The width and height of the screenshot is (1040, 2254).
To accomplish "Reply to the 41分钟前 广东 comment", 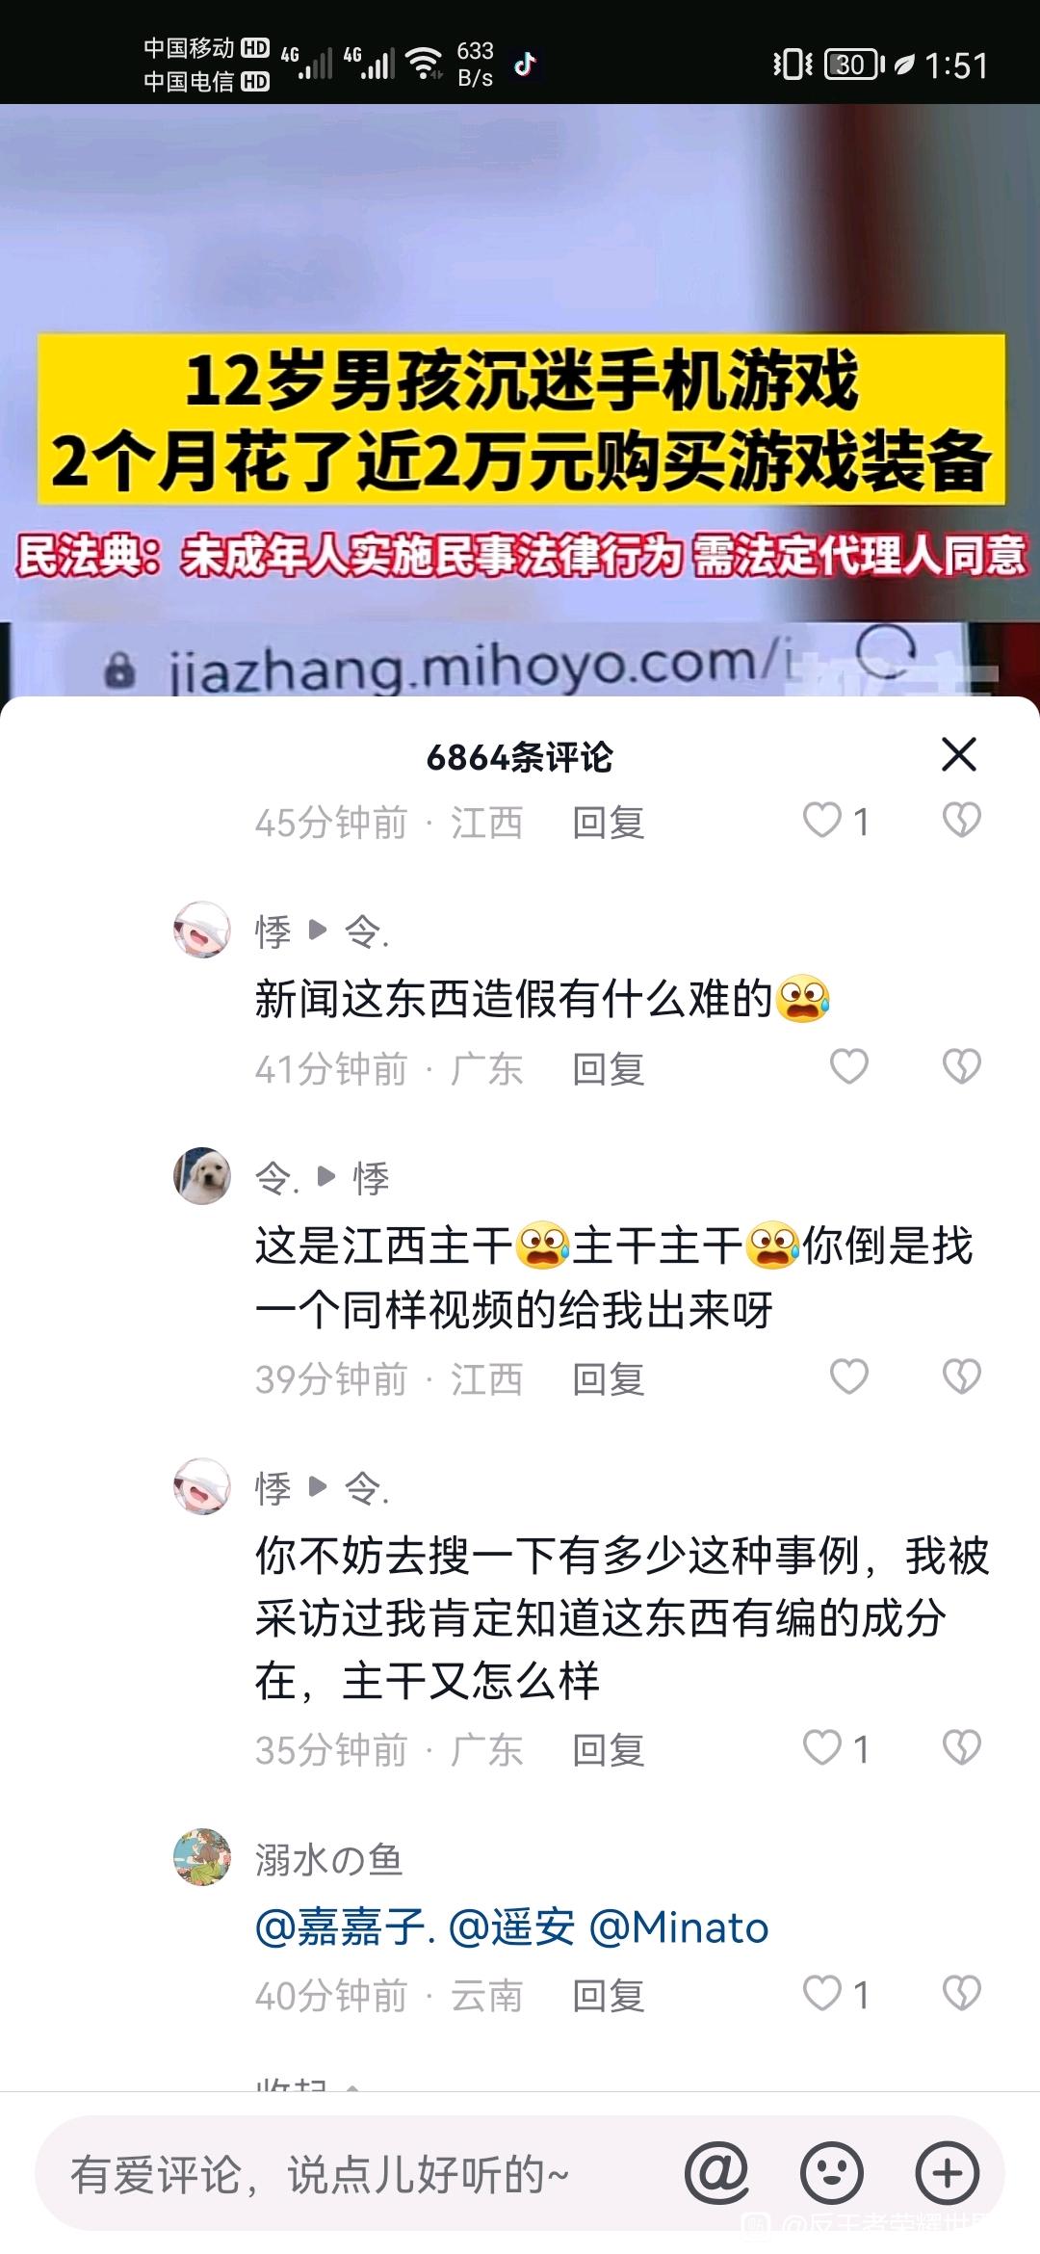I will pos(608,1069).
